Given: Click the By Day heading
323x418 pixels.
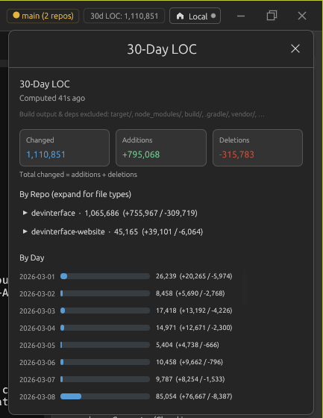Looking at the screenshot, I should coord(32,258).
